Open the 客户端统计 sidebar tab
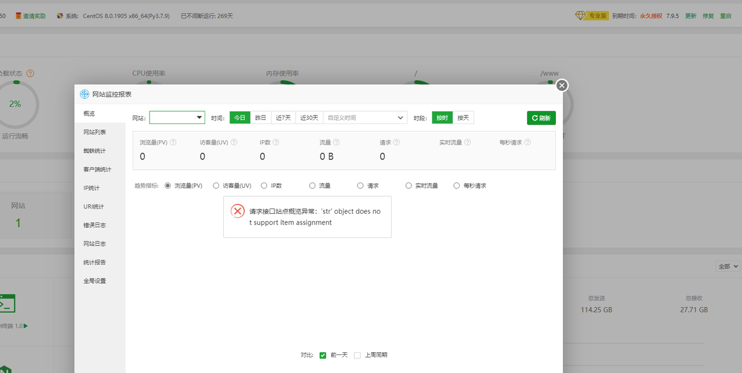The image size is (742, 373). [100, 169]
